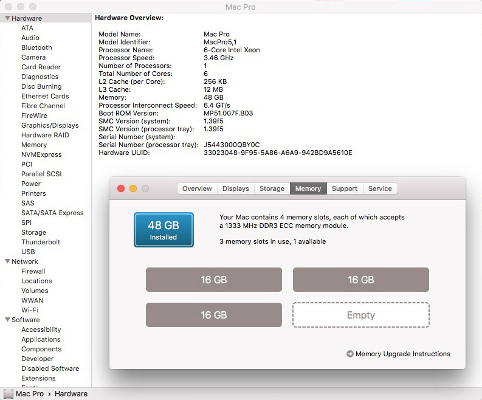Select Locations under Network
Viewport: 482px width, 400px height.
36,281
